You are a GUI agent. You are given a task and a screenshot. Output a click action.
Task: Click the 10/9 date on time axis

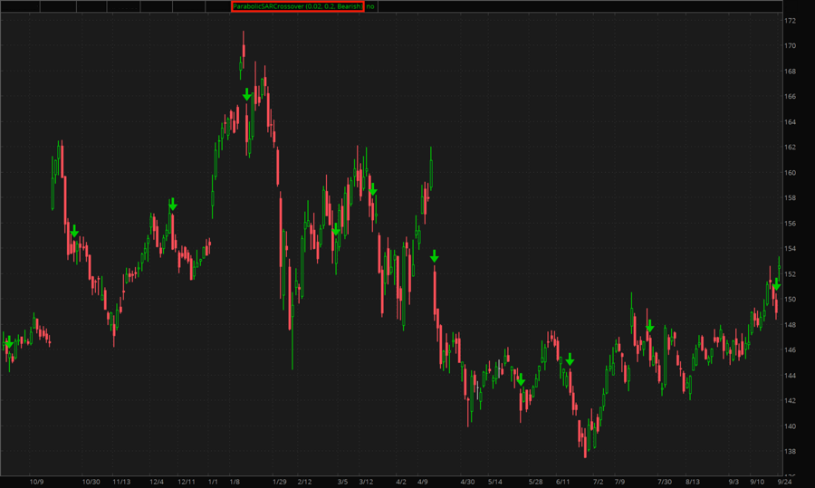pos(37,482)
